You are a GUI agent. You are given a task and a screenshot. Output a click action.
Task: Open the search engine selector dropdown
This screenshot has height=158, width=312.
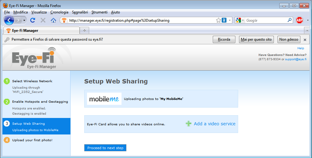click(240, 20)
